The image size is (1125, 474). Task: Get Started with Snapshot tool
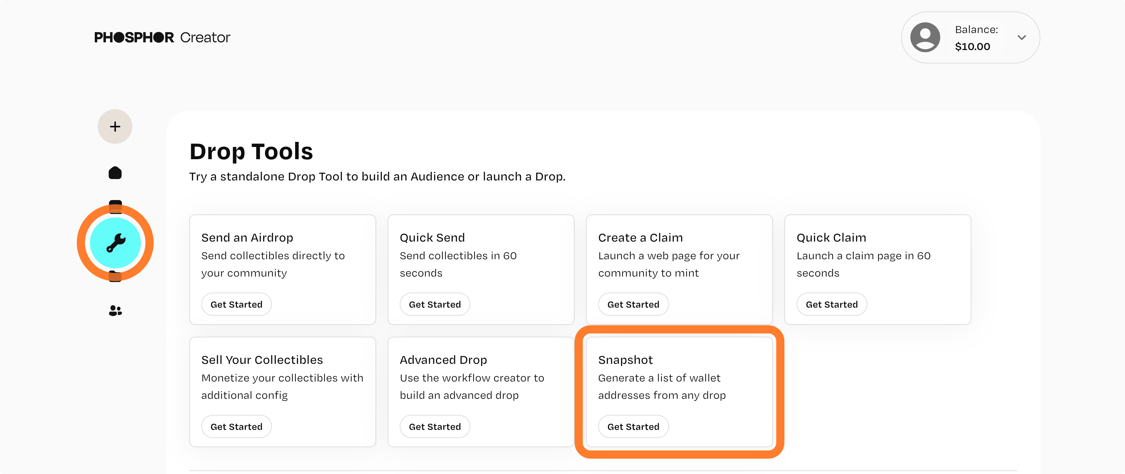633,427
